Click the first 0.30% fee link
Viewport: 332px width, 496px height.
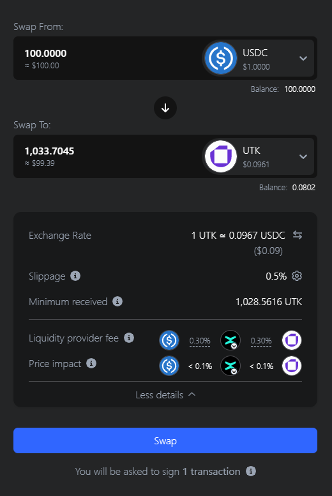[x=200, y=341]
